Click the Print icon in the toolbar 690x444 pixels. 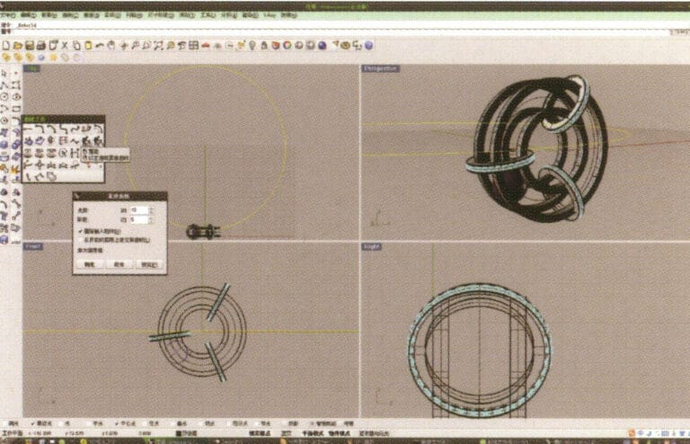(40, 45)
